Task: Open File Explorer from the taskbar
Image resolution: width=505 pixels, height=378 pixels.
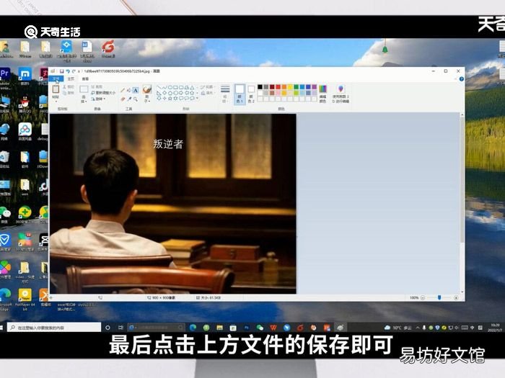Action: click(x=219, y=328)
